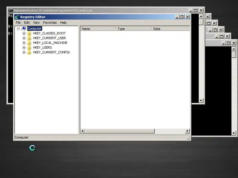Expand HKEY_CURRENT_CONFIG key
Image resolution: width=238 pixels, height=178 pixels.
(x=24, y=53)
